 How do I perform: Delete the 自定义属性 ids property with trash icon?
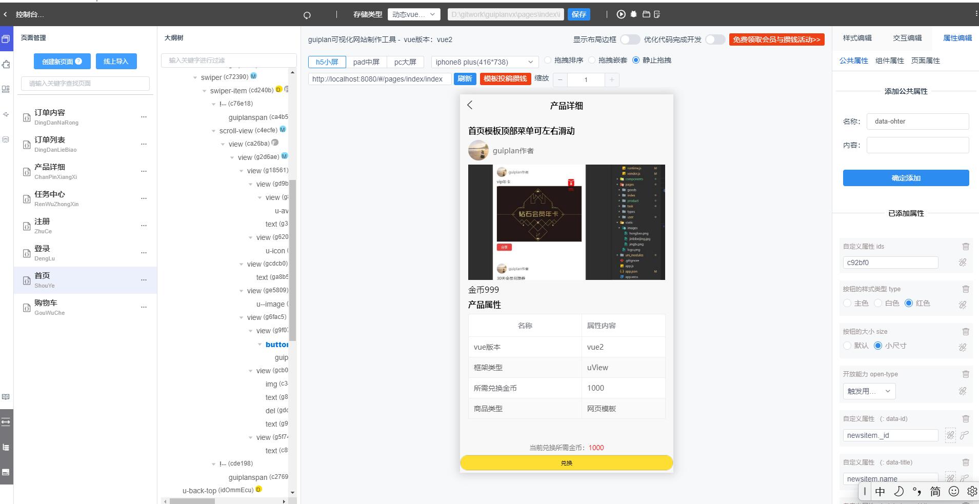pyautogui.click(x=966, y=247)
